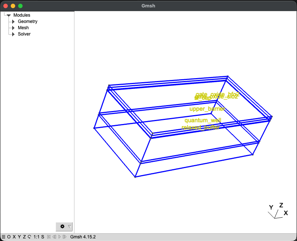Click the XYZ axes orientation widget
Viewport: 297px width, 241px height.
278,211
